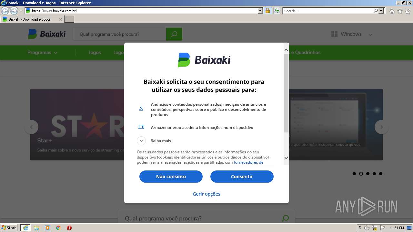Open the recent pages dropdown arrow
The image size is (413, 232).
pos(21,11)
